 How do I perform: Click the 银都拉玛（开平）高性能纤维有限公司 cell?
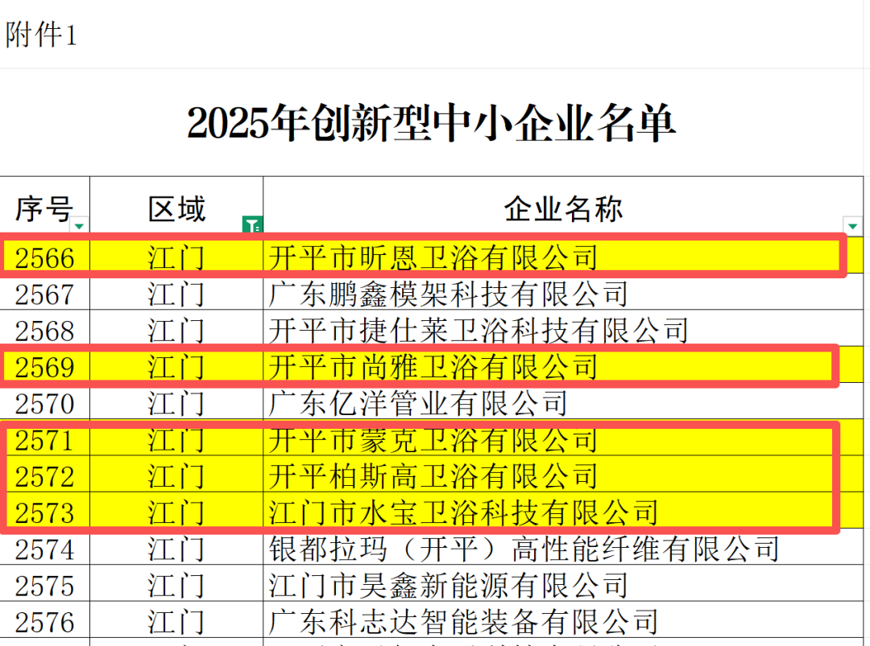524,549
